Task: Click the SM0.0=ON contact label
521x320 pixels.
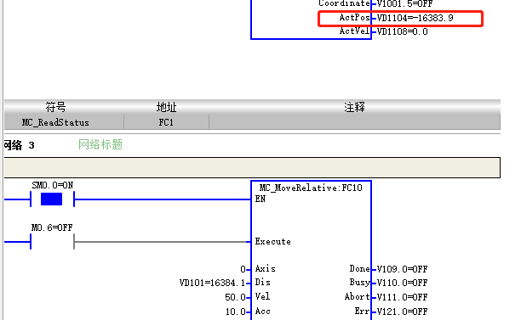Action: [53, 185]
